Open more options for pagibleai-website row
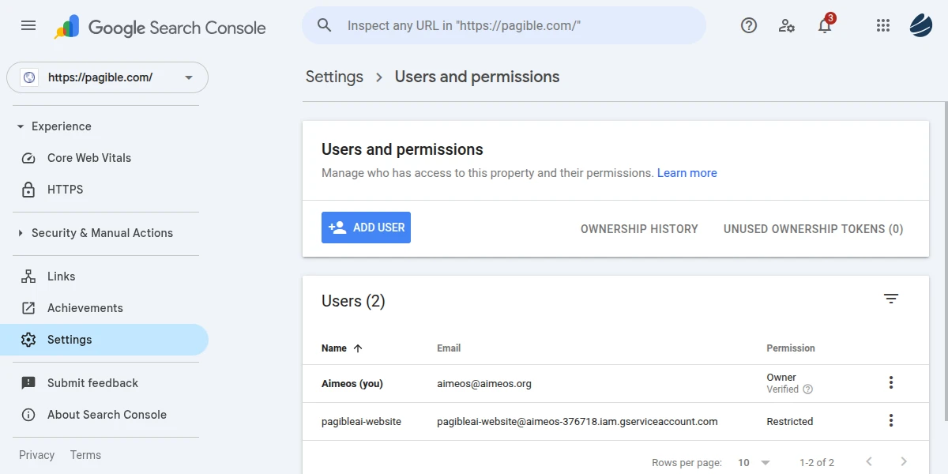Image resolution: width=948 pixels, height=474 pixels. [x=891, y=421]
